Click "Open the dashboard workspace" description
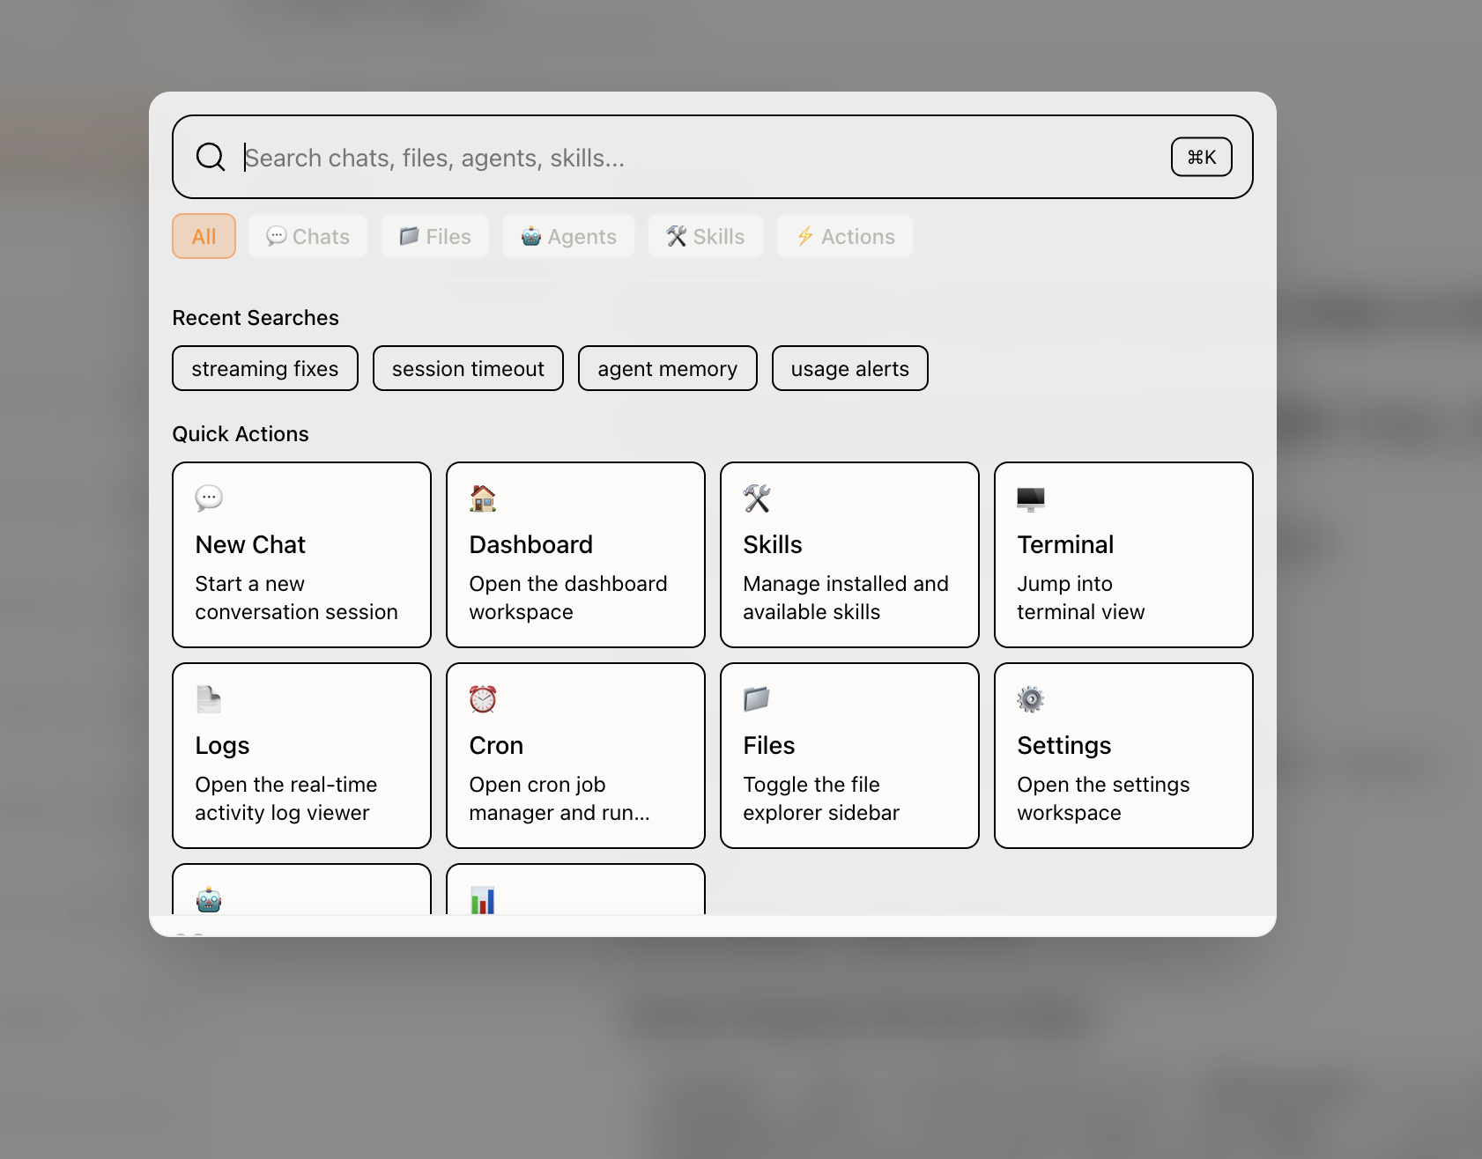Image resolution: width=1482 pixels, height=1159 pixels. [568, 598]
